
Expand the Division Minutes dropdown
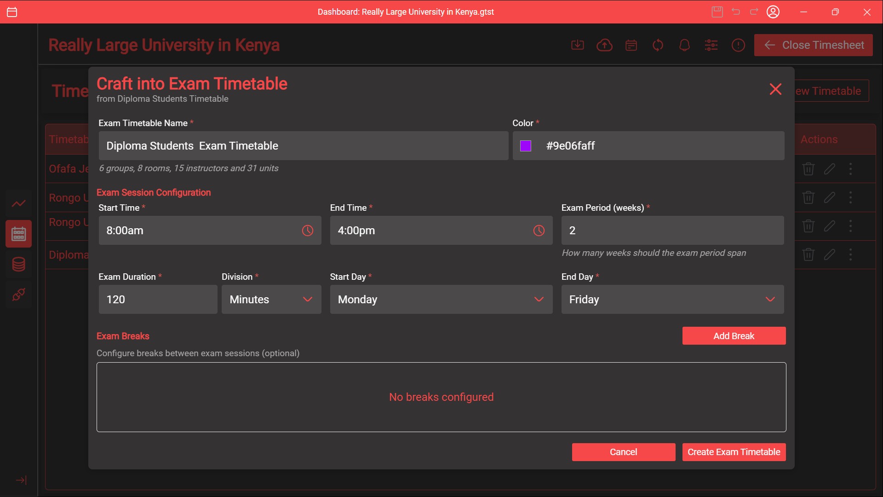[x=271, y=300]
